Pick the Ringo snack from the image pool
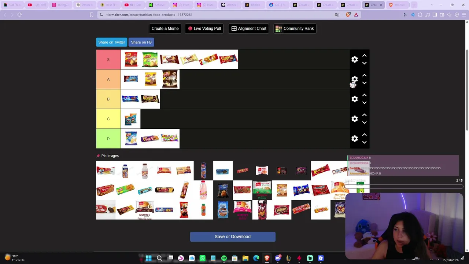469x264 pixels. (x=281, y=210)
